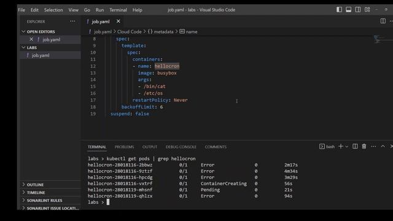Create a new terminal with plus icon
Viewport: 393px width, 221px height.
(341, 146)
